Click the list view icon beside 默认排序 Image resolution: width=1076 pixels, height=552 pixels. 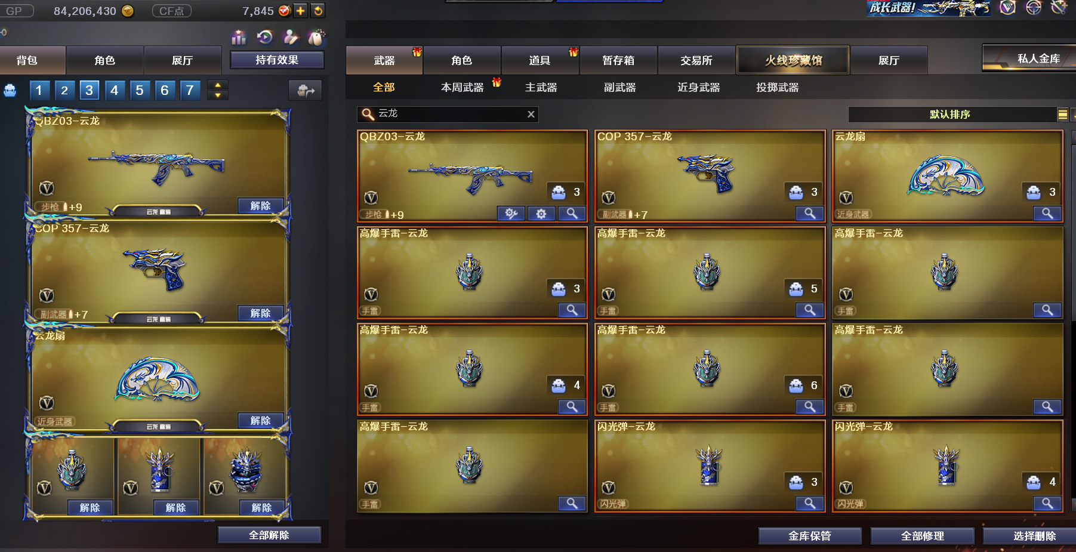1062,115
